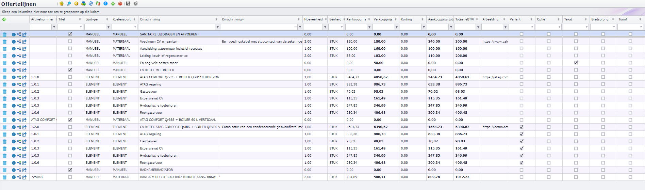Sort by Korting column header
The height and width of the screenshot is (190, 645).
tap(406, 19)
